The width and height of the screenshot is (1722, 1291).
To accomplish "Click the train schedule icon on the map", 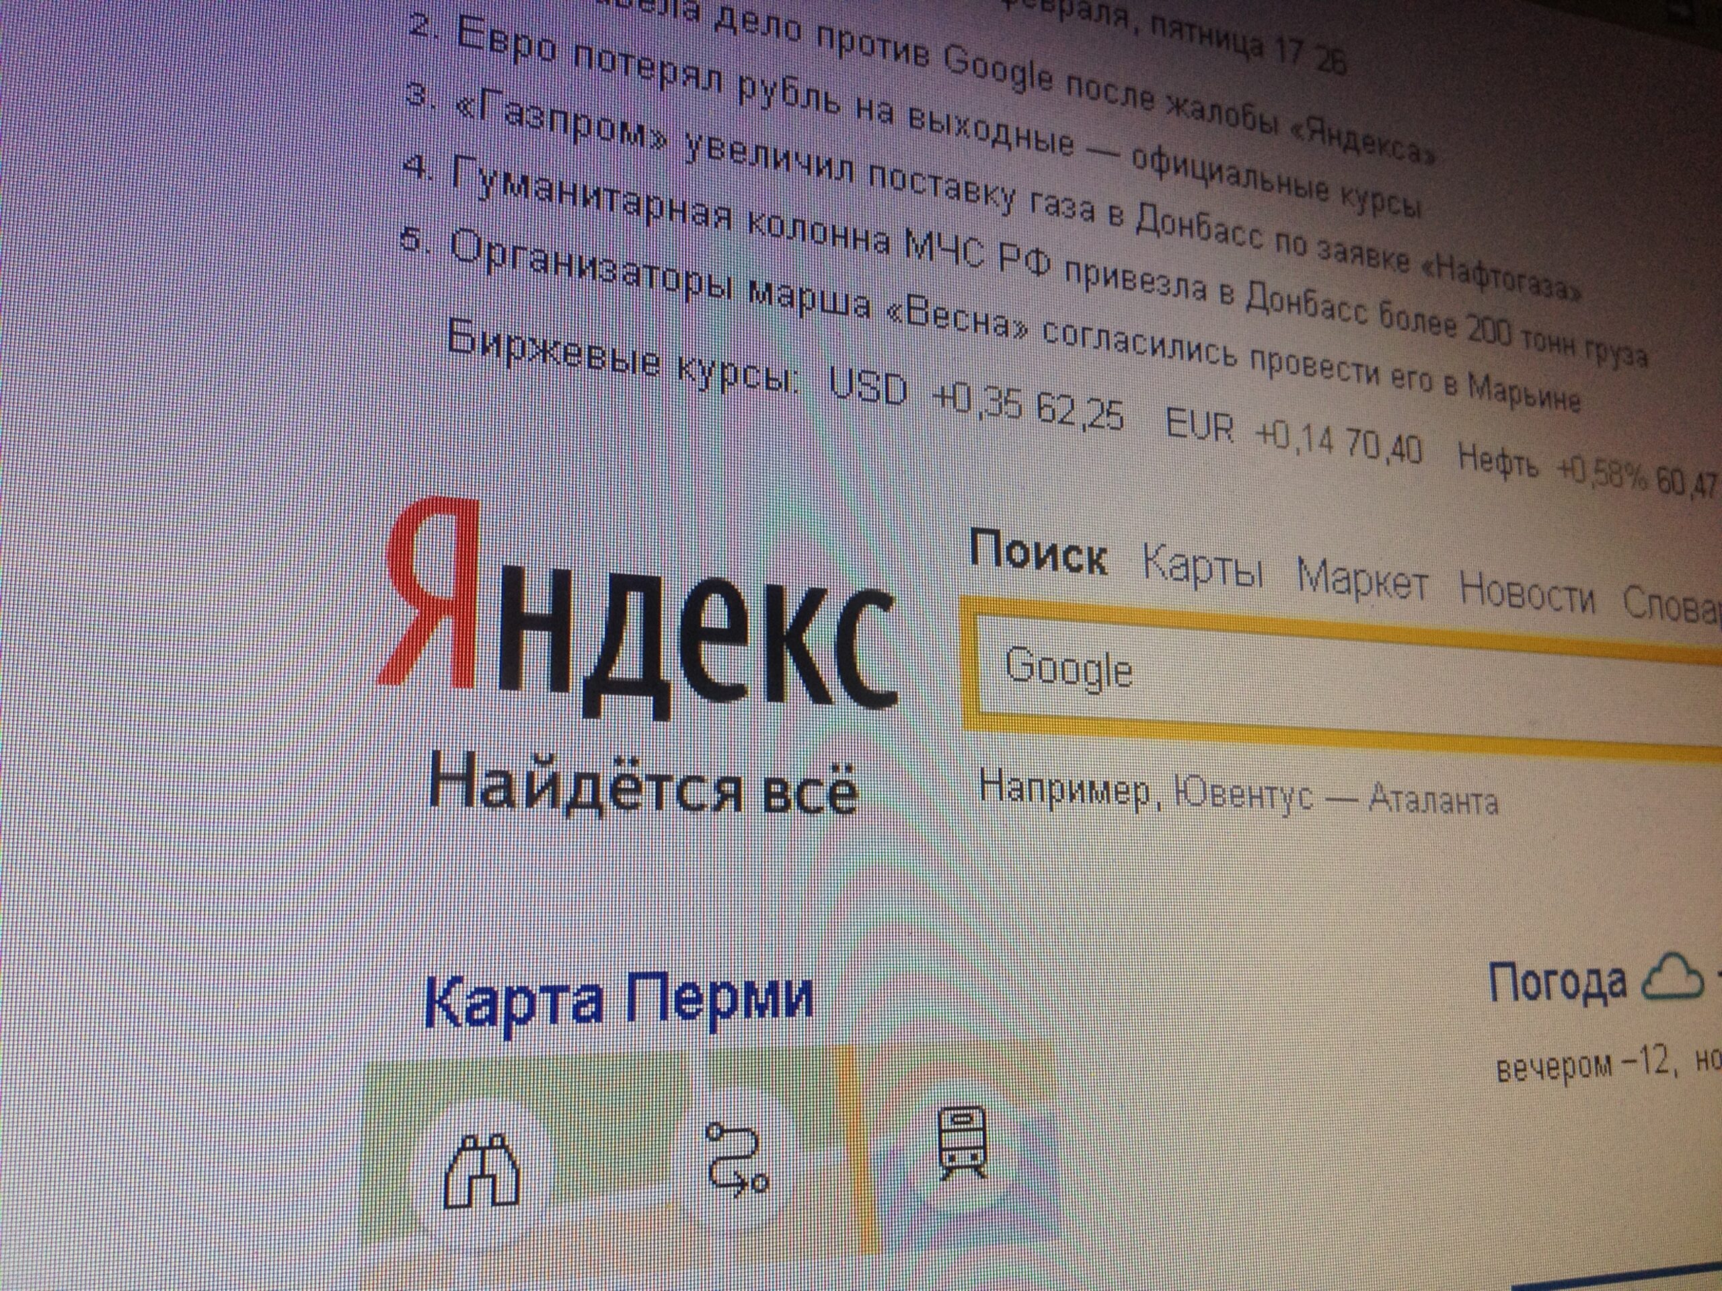I will [x=964, y=1144].
